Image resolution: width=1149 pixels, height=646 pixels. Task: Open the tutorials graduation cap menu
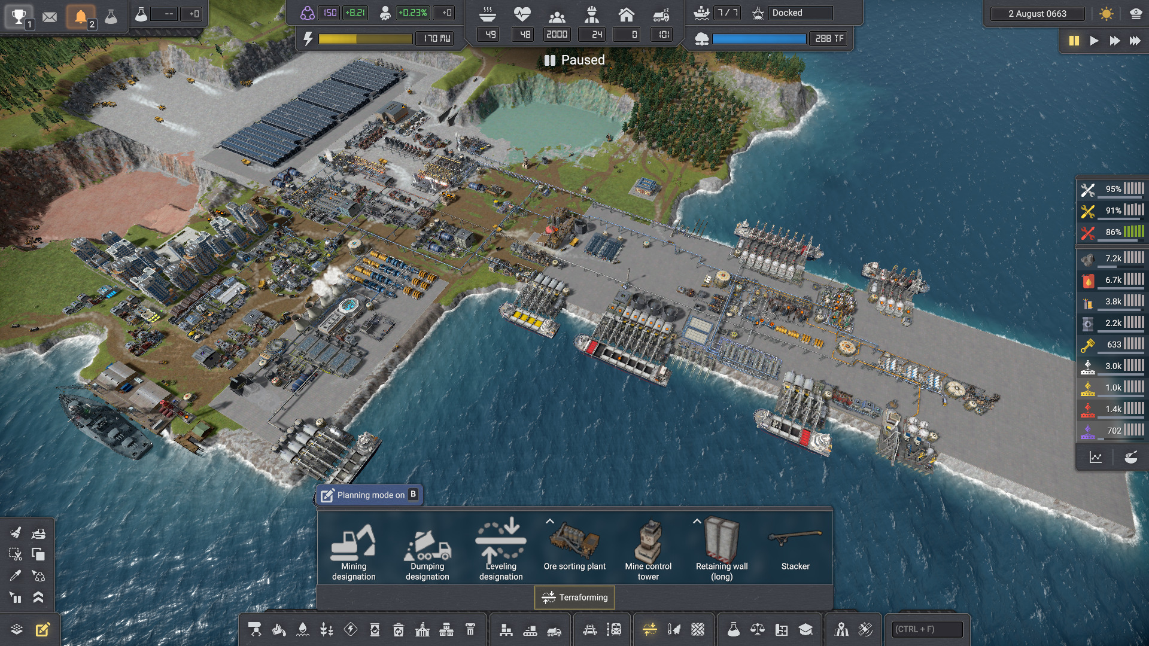[805, 629]
